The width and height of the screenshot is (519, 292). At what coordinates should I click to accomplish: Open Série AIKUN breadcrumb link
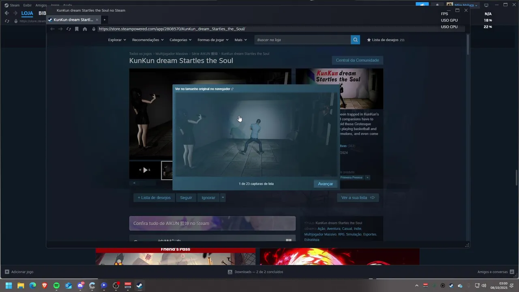[x=205, y=54]
